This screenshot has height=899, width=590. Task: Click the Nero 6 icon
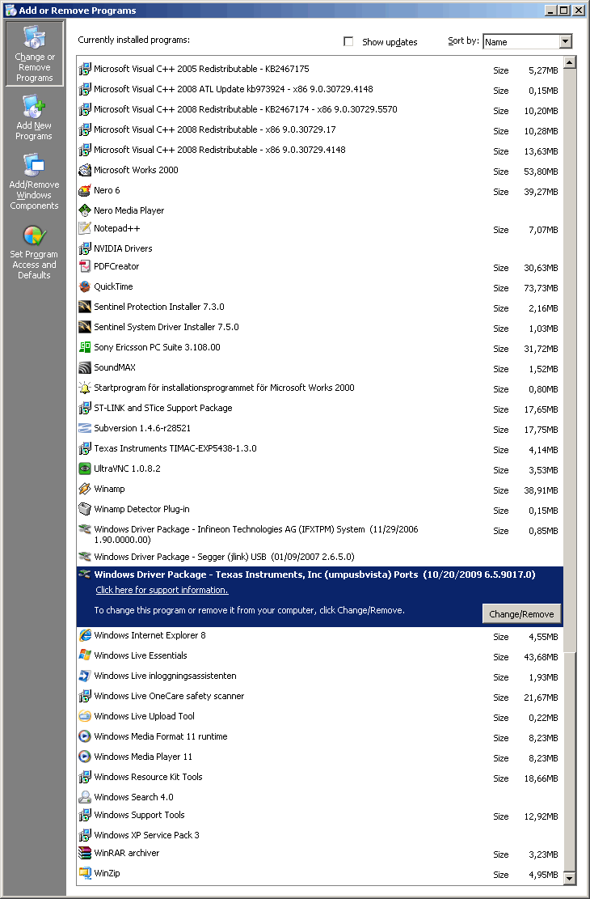pyautogui.click(x=85, y=190)
